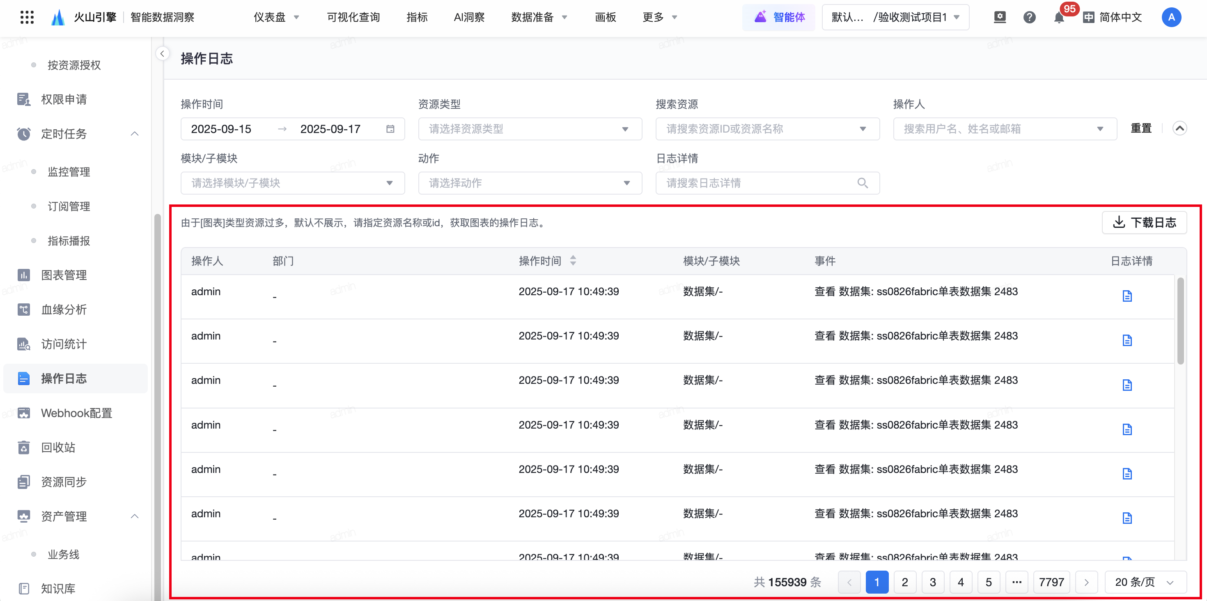Open the 资源类型 dropdown
The image size is (1207, 601).
point(530,129)
